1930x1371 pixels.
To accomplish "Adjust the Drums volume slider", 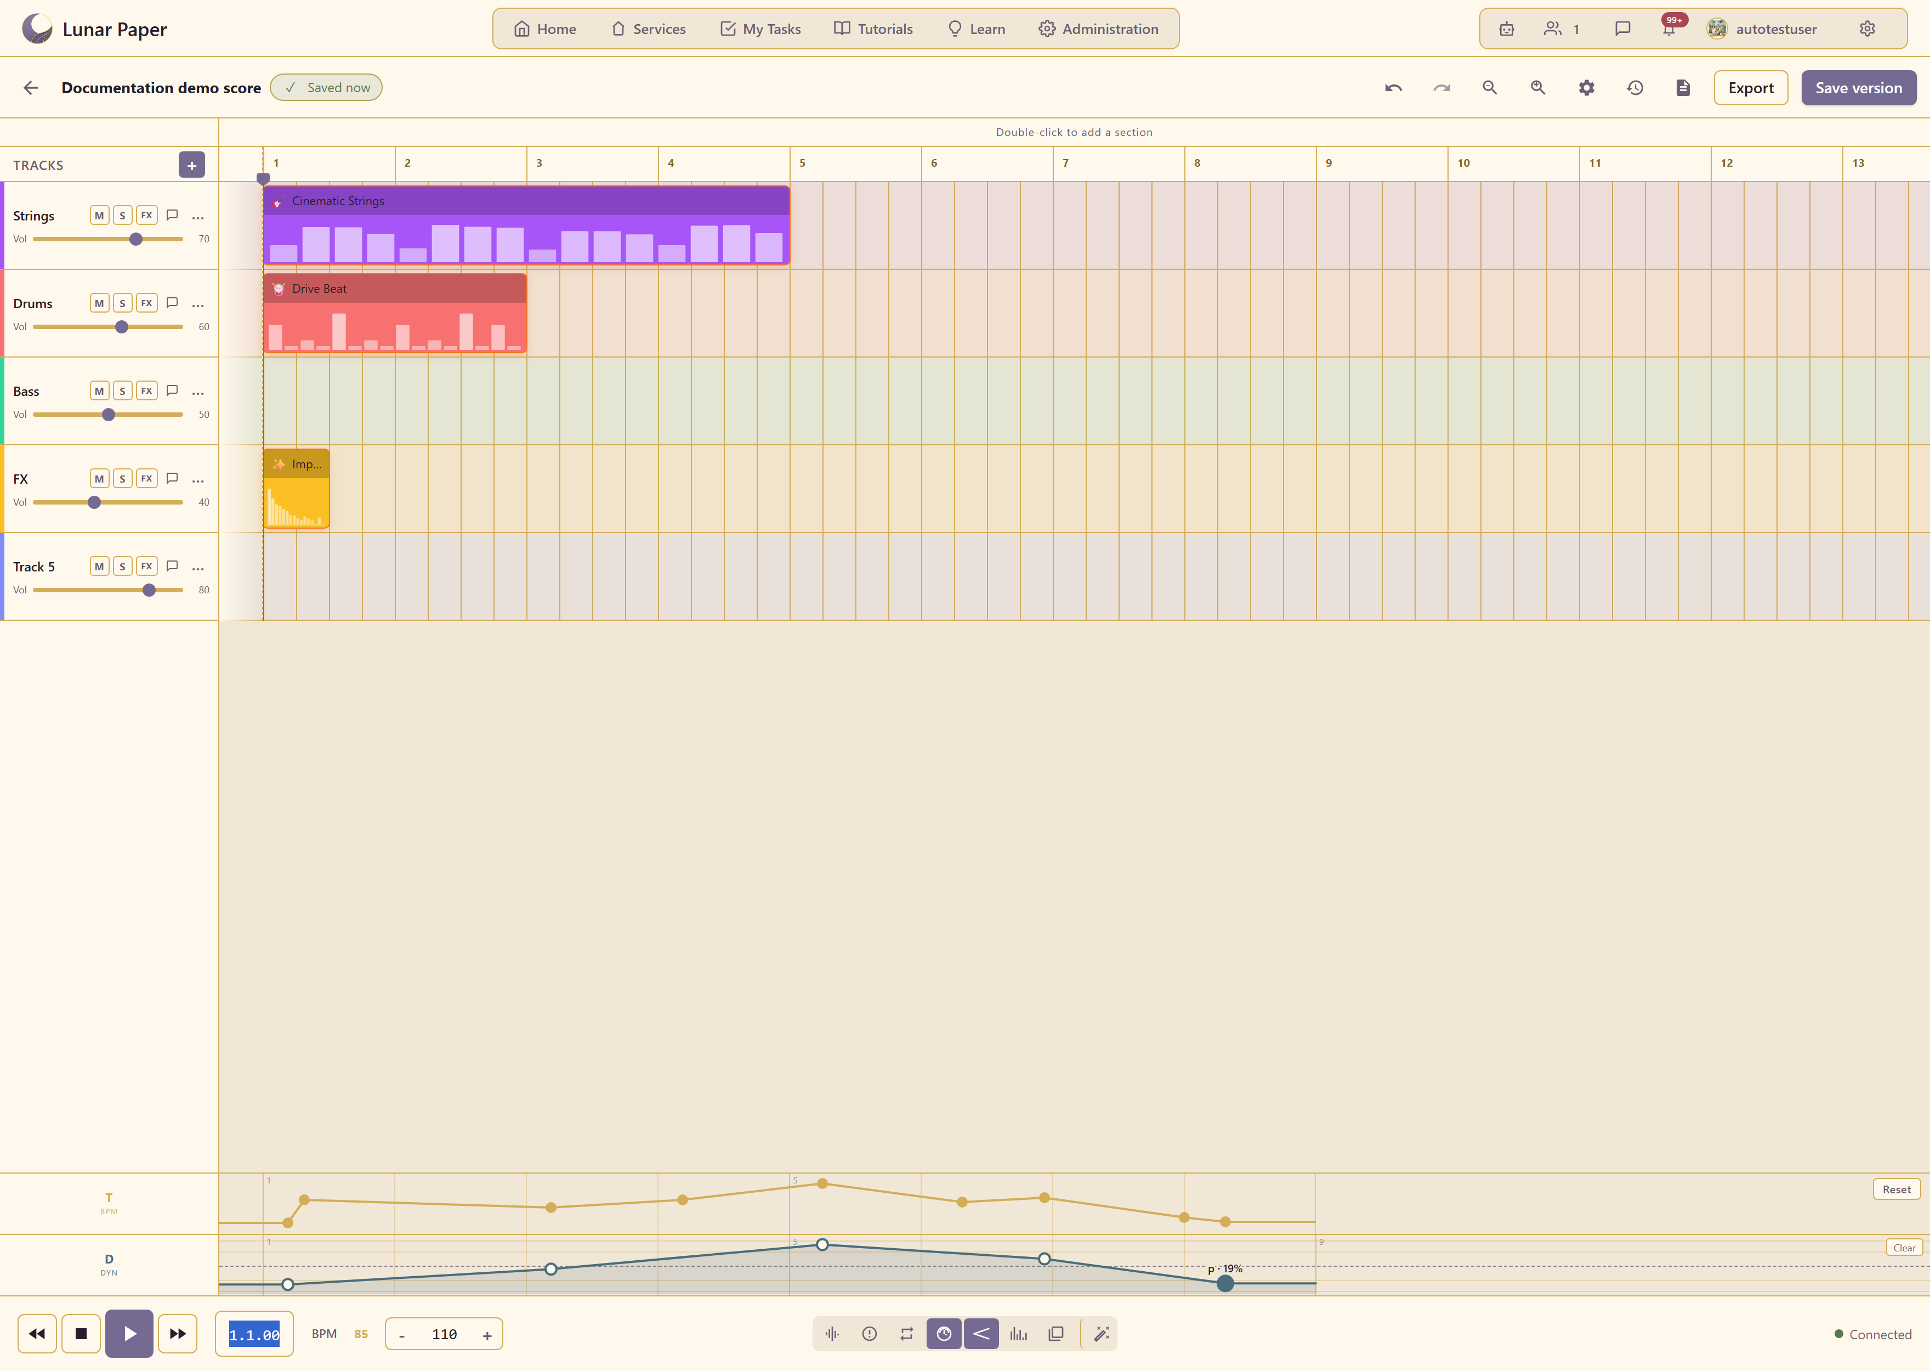I will point(108,327).
